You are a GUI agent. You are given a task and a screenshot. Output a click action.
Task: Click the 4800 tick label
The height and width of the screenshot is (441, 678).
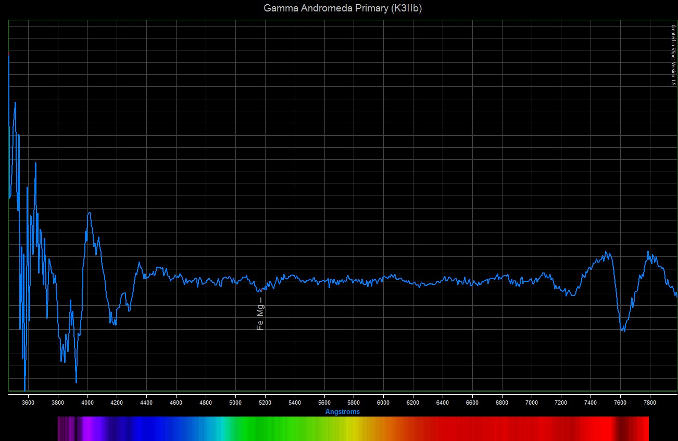[x=206, y=402]
